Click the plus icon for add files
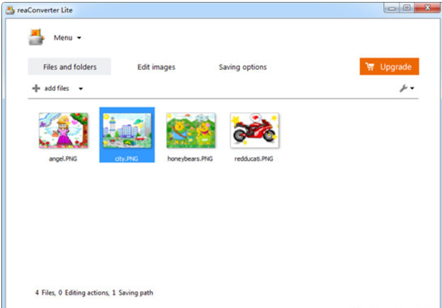The width and height of the screenshot is (442, 308). point(36,88)
